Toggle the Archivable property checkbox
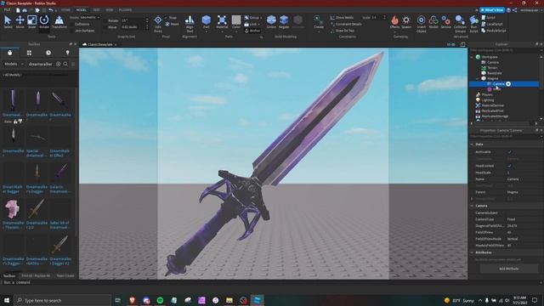 (509, 152)
